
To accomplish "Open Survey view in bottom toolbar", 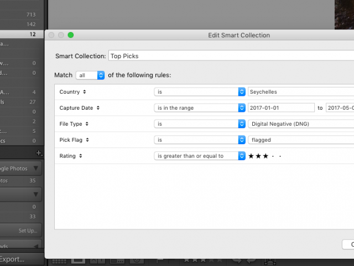I will pyautogui.click(x=117, y=262).
